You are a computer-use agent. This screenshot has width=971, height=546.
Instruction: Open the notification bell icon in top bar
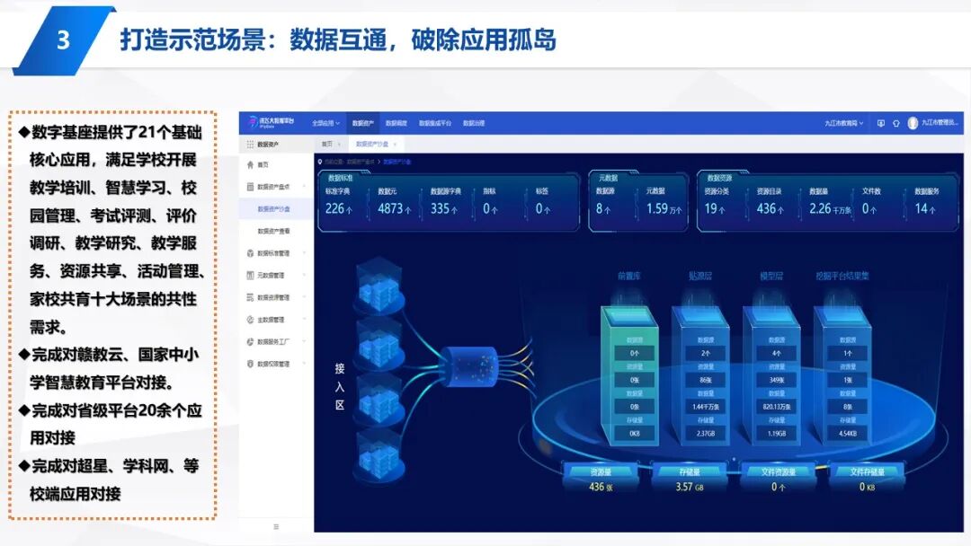896,123
